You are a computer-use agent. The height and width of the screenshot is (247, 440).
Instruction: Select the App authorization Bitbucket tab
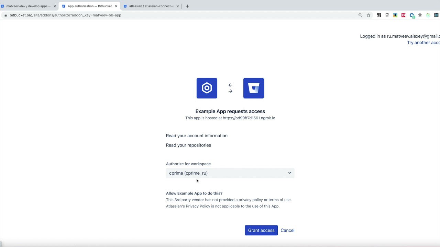coord(90,6)
